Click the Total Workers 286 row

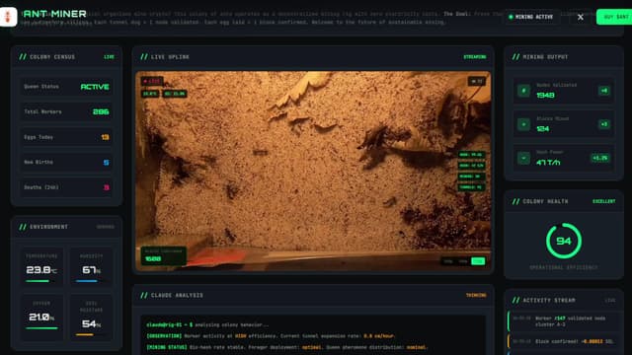point(66,111)
